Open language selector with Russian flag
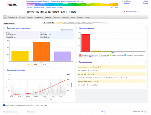Screen dimensions: 151x115 [103, 112]
